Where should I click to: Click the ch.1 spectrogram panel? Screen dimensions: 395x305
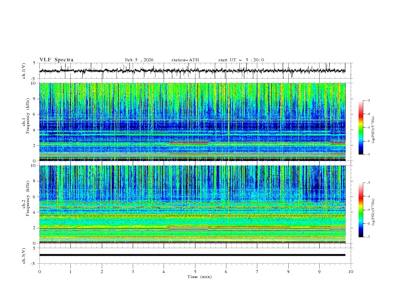(x=193, y=122)
